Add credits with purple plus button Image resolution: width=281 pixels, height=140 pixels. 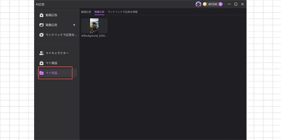(221, 4)
